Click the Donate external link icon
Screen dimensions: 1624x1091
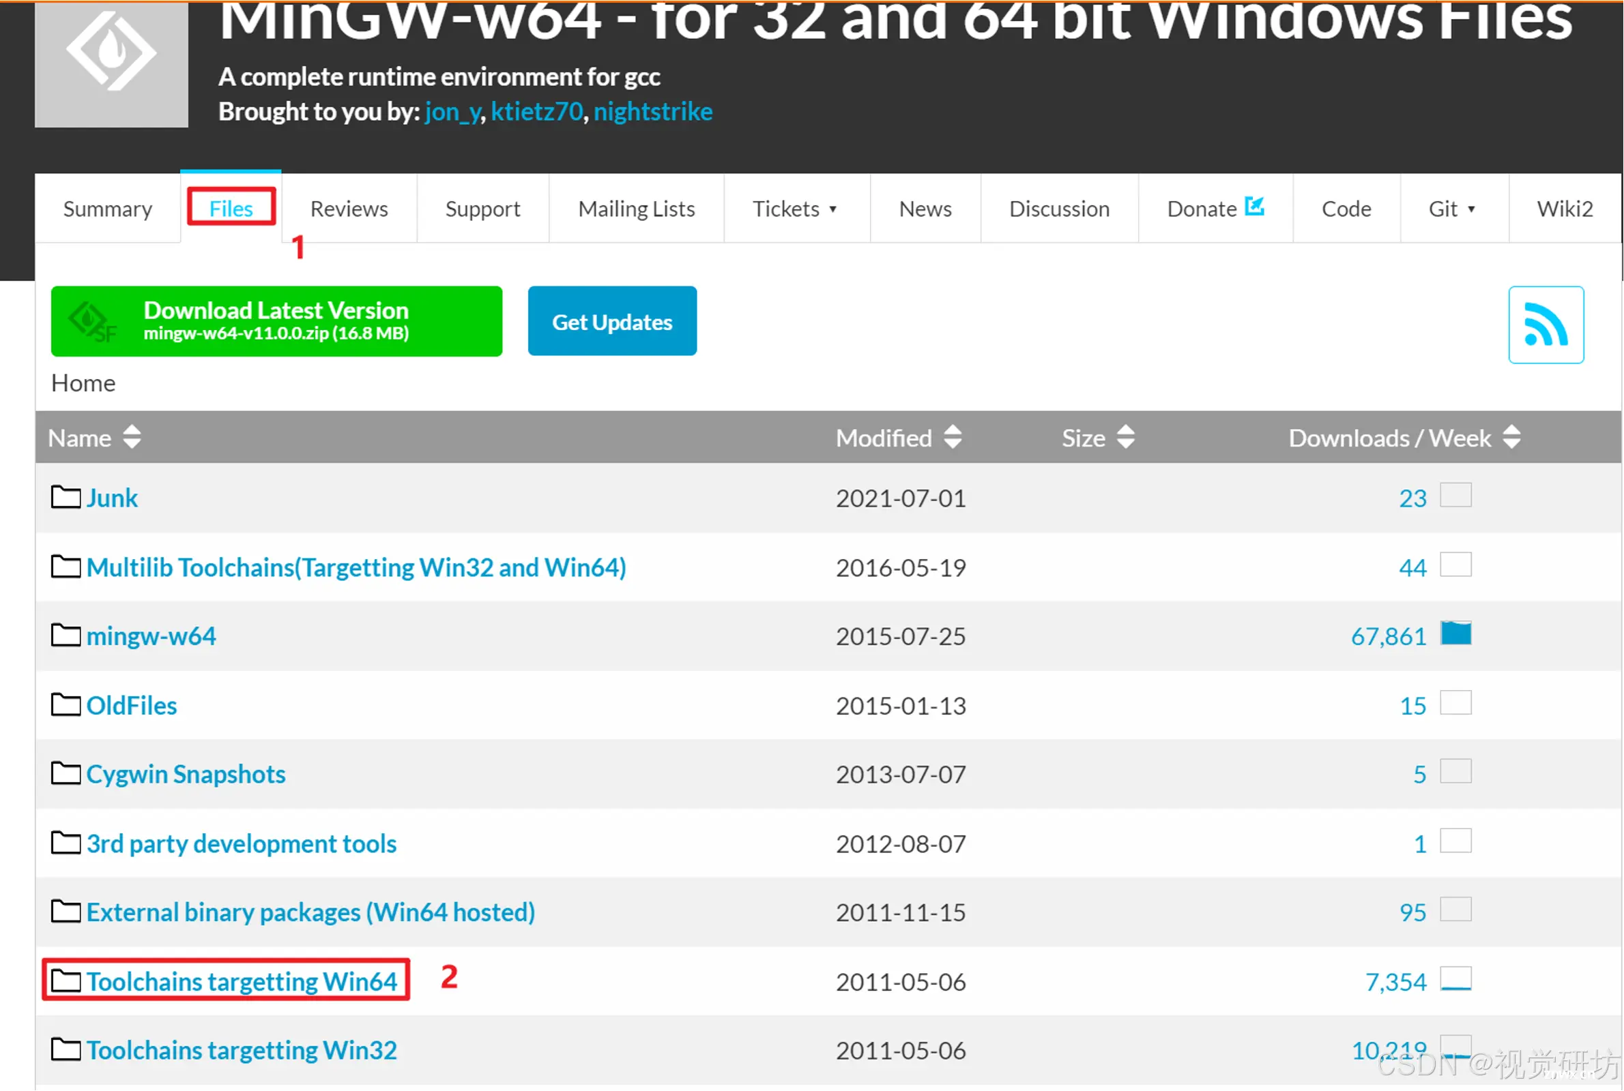click(x=1254, y=206)
